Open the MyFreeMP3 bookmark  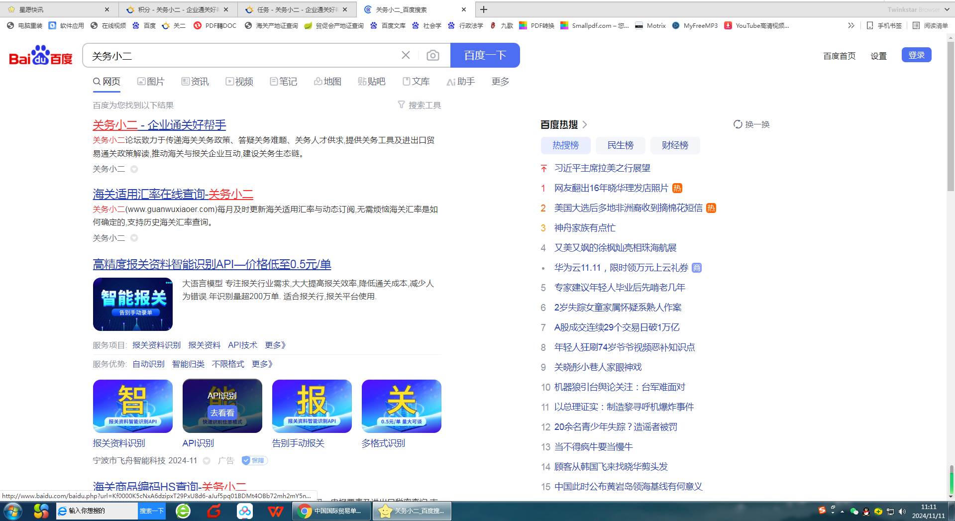coord(695,25)
